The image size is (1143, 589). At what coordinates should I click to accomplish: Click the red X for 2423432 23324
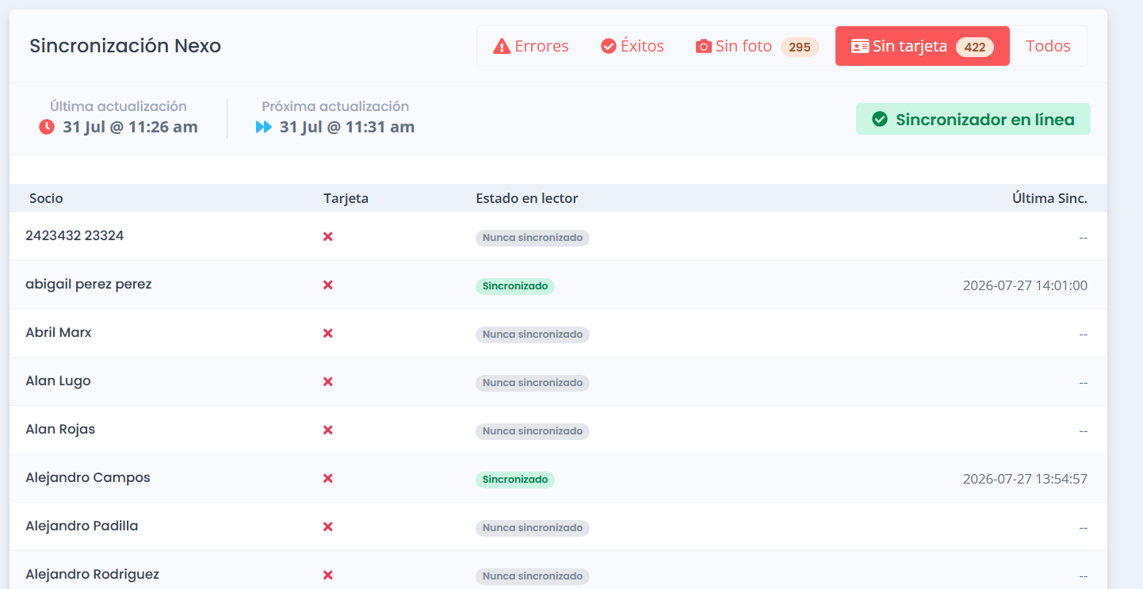pos(328,236)
